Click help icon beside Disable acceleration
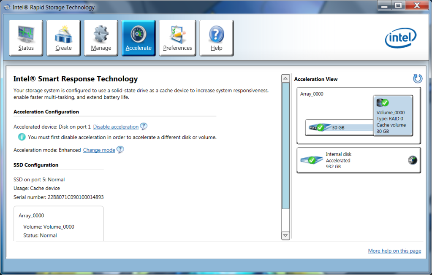 pyautogui.click(x=144, y=127)
